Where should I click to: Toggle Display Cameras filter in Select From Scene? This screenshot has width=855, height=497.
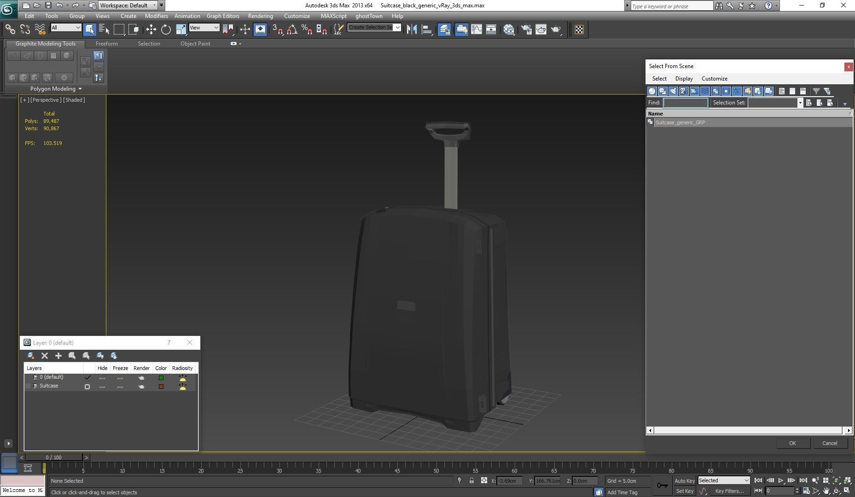pos(684,91)
